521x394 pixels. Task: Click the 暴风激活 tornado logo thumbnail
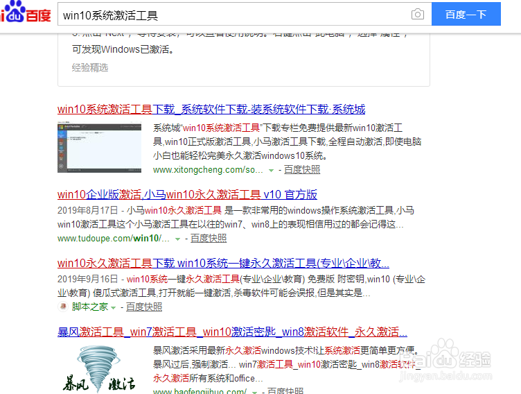coord(99,369)
